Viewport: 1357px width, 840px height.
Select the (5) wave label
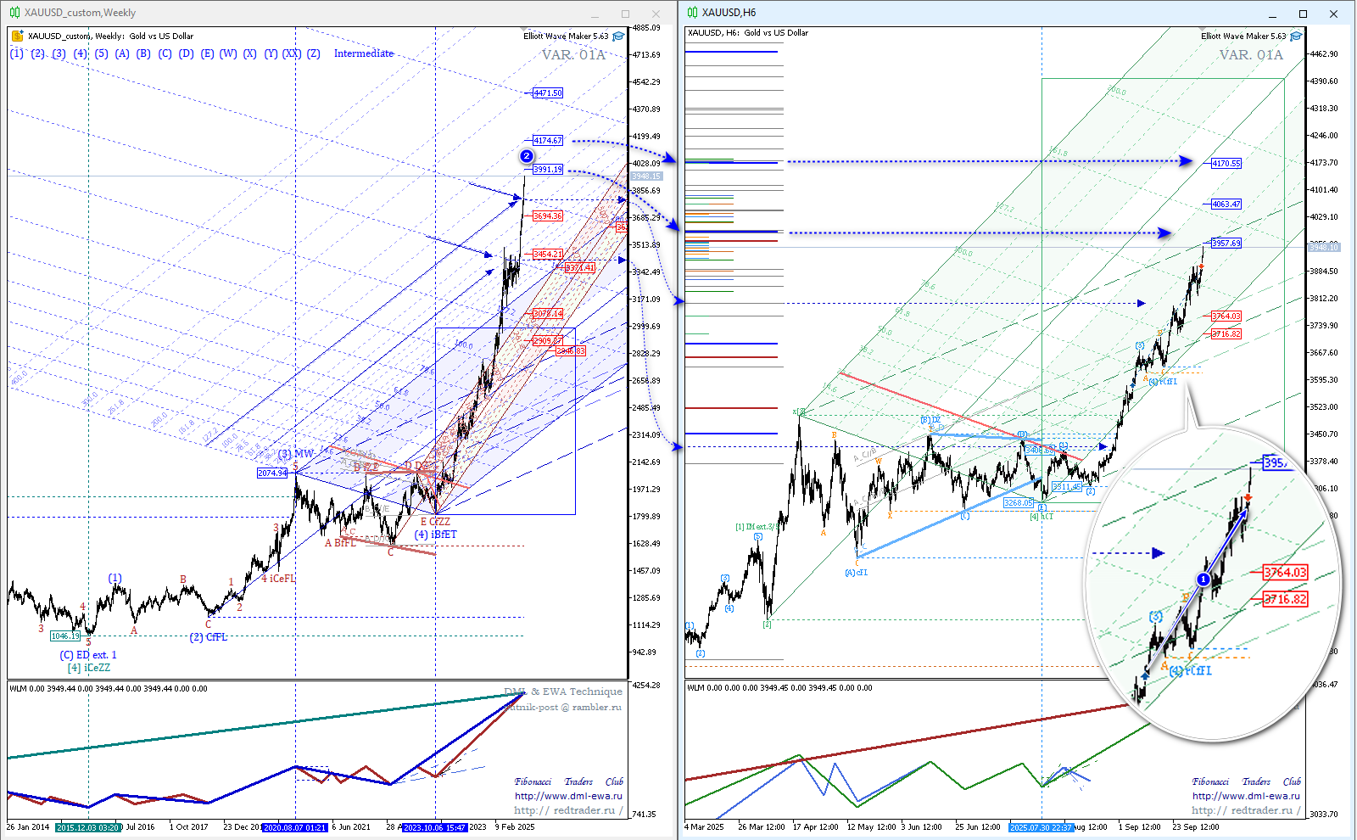coord(101,53)
